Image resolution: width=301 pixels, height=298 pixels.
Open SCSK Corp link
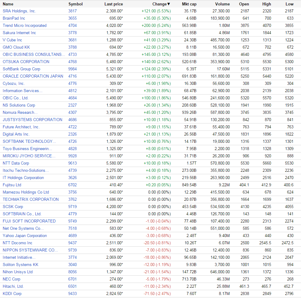(x=13, y=207)
